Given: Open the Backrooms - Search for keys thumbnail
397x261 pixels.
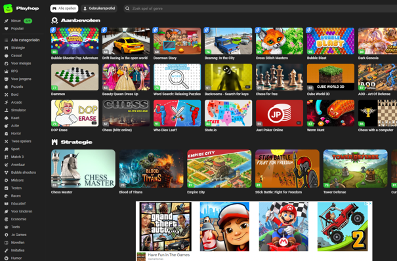Looking at the screenshot, I should [228, 77].
